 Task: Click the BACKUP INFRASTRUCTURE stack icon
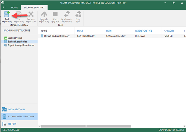point(4,117)
